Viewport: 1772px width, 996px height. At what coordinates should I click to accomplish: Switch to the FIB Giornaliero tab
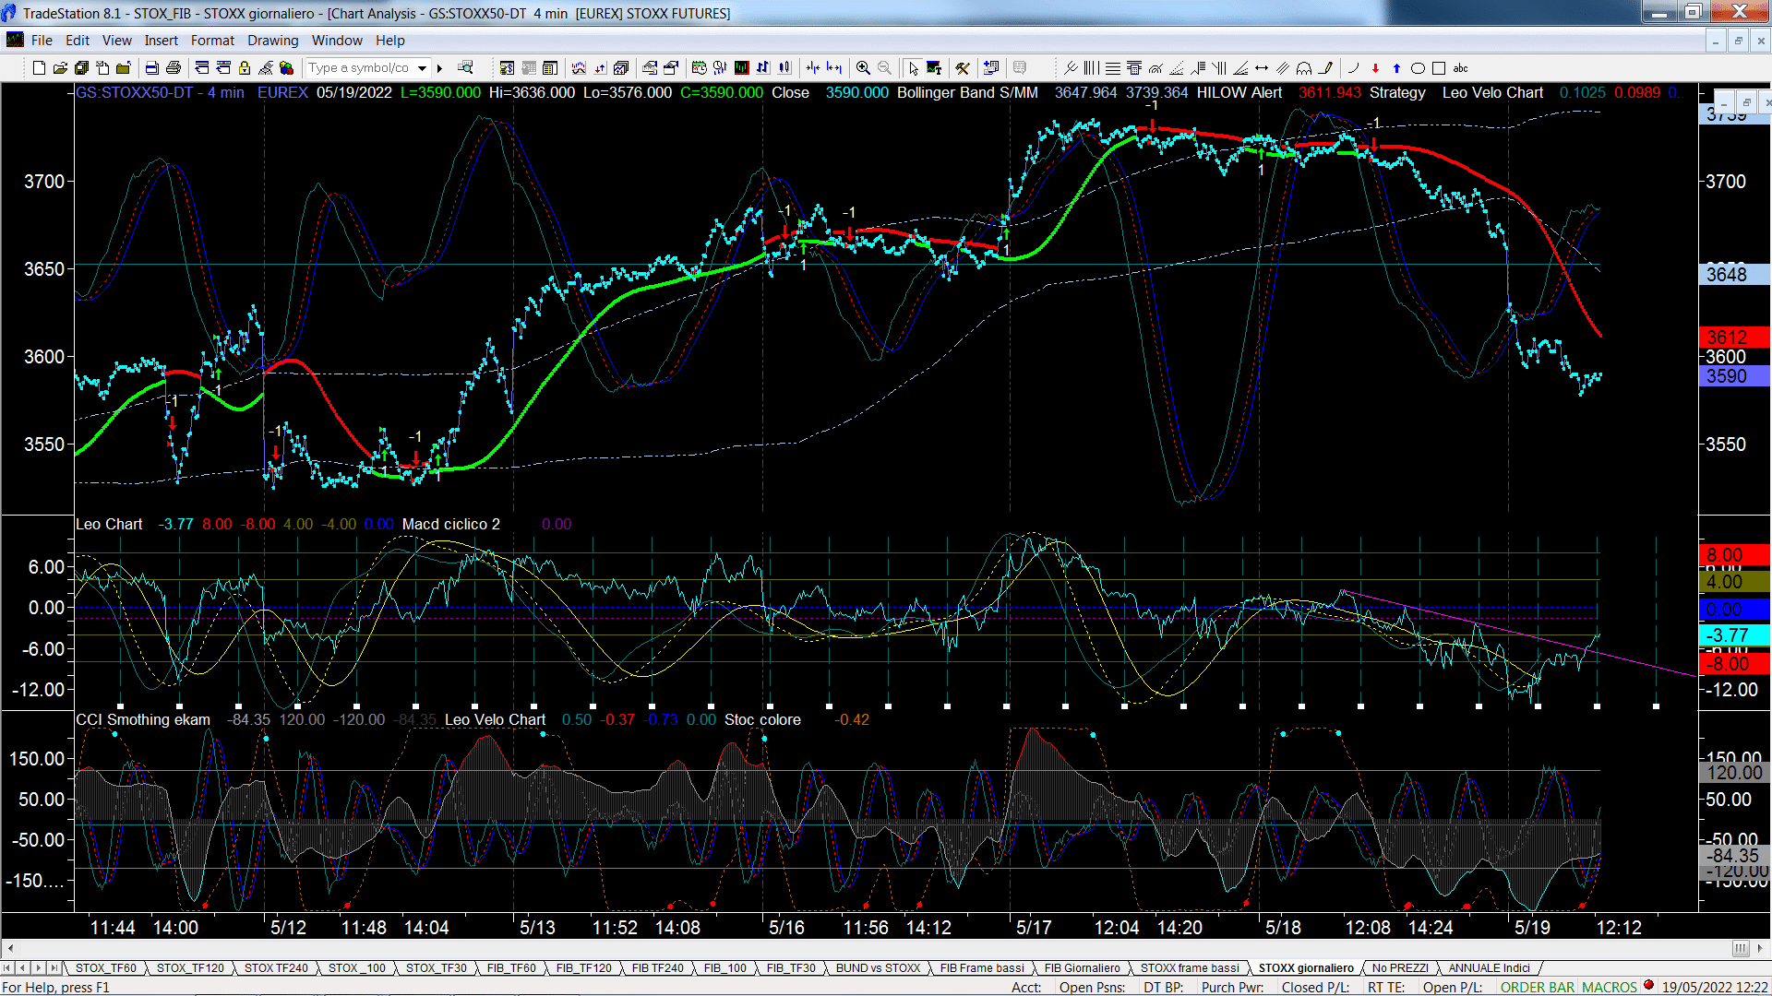[1082, 967]
